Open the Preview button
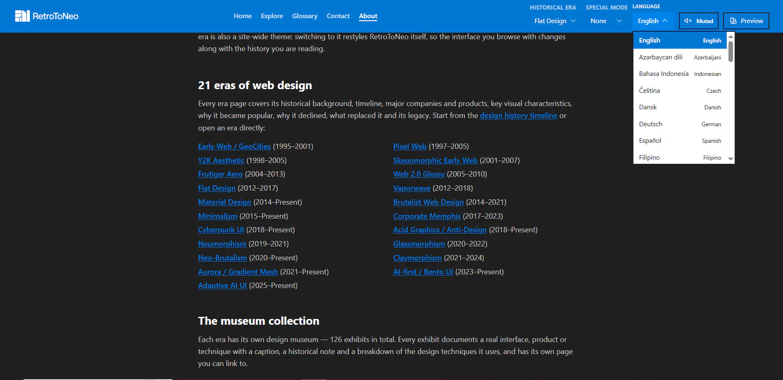Image resolution: width=783 pixels, height=380 pixels. pos(746,21)
